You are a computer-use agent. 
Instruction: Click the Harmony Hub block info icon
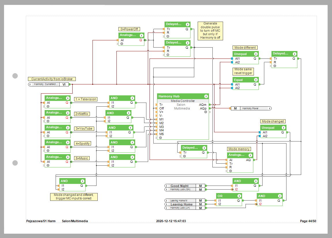206,96
